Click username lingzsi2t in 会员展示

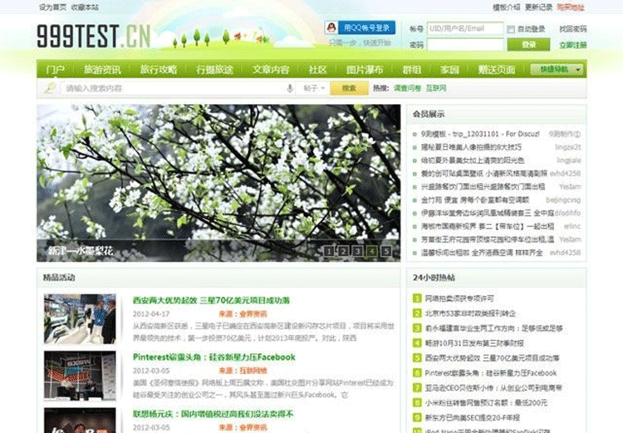[x=568, y=147]
